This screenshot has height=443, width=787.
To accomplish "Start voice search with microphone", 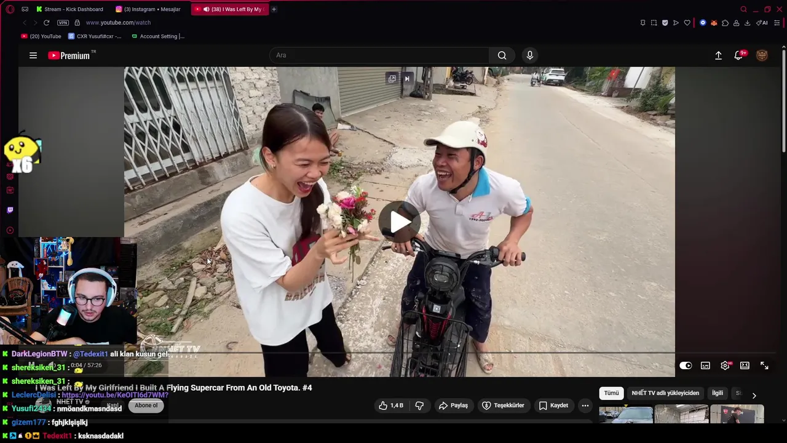I will click(530, 55).
